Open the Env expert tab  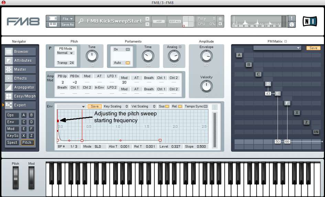pos(12,122)
